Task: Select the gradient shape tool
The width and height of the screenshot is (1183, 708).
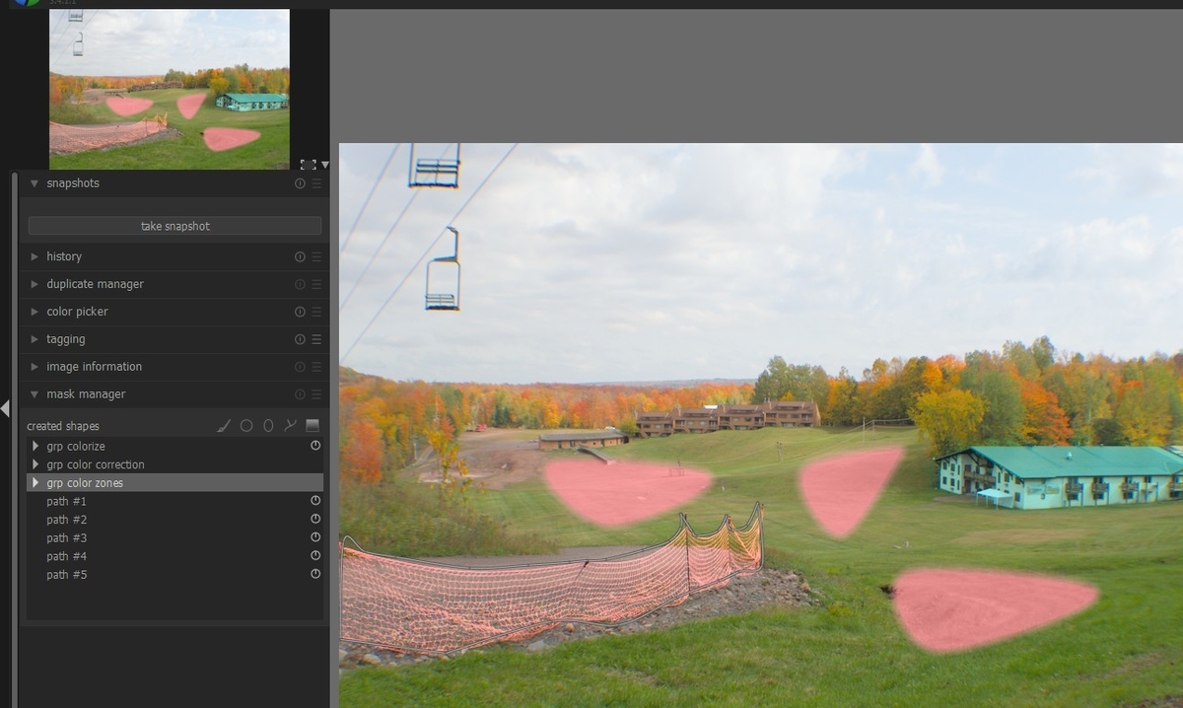Action: (313, 426)
